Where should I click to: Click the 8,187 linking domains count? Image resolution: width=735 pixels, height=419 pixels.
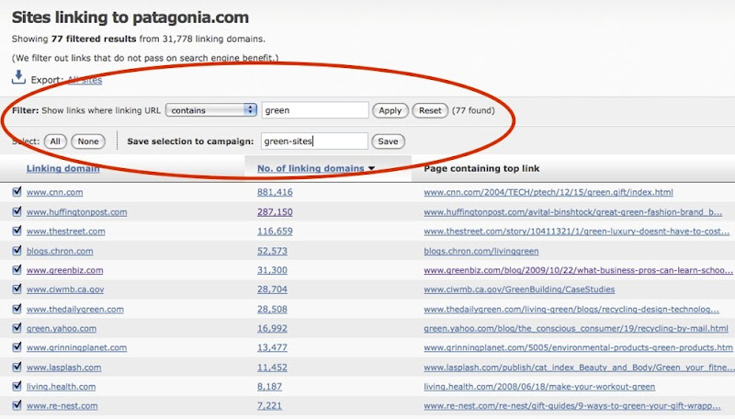pos(269,387)
